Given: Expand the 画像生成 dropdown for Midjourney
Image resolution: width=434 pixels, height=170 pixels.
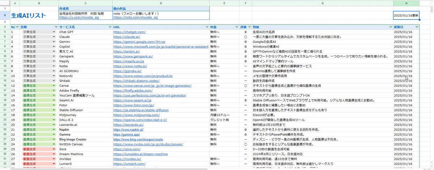Looking at the screenshot, I should coord(54,115).
